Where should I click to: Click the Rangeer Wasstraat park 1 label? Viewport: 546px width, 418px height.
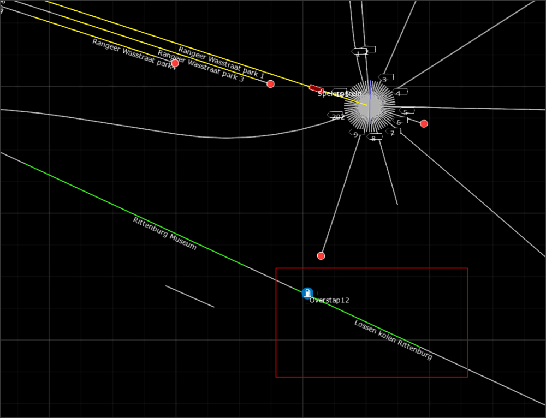221,63
